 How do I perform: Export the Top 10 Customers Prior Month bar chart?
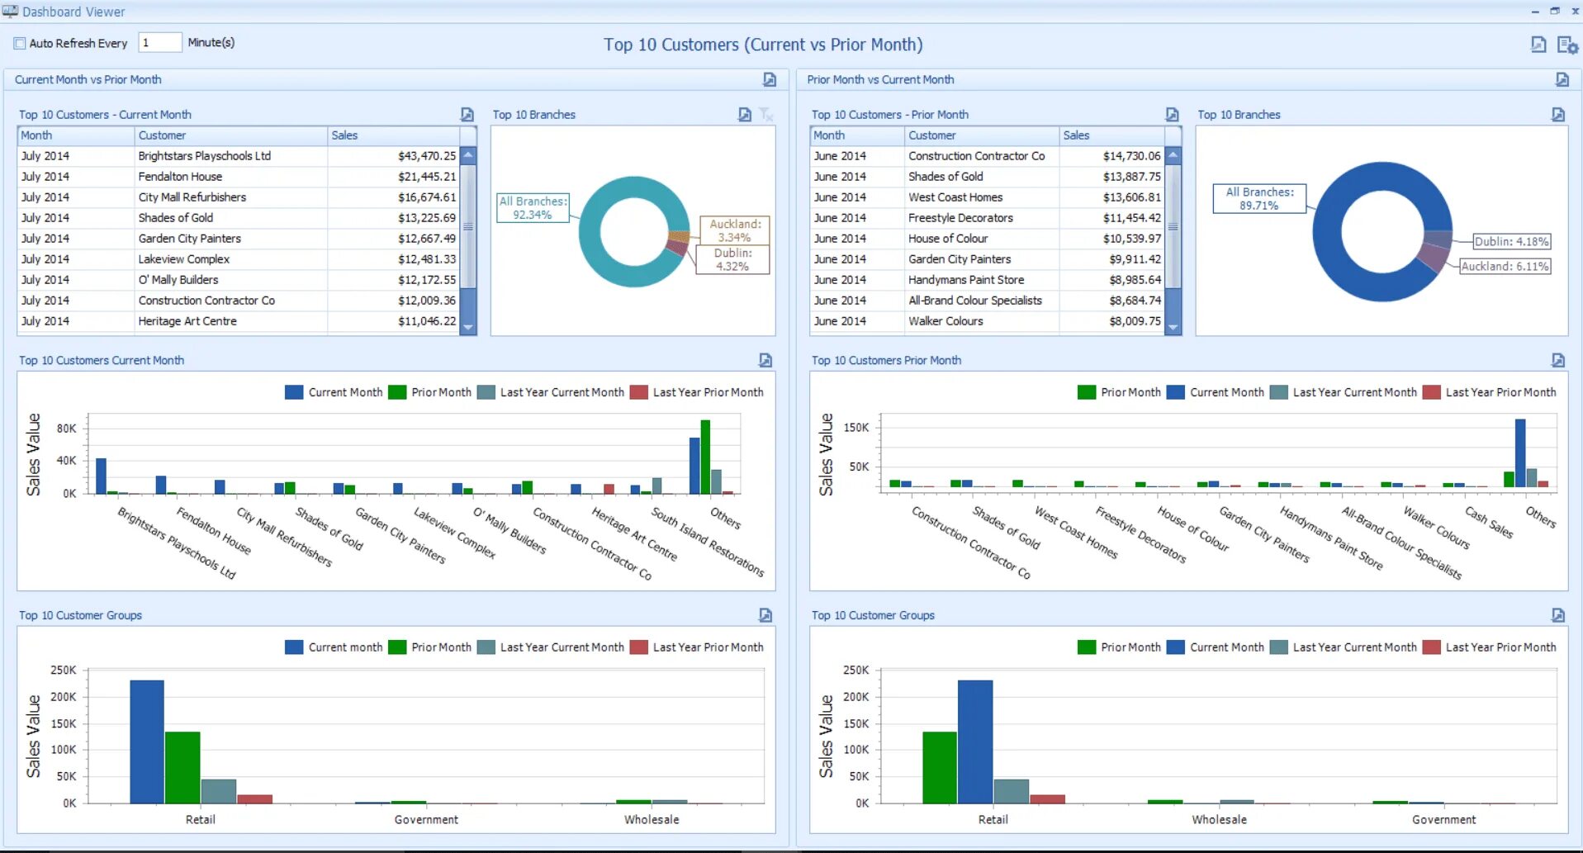1558,360
